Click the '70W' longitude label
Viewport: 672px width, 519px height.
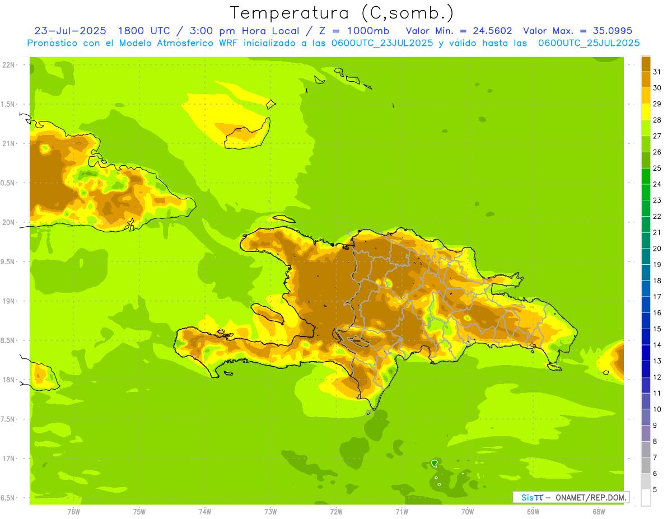tap(468, 512)
